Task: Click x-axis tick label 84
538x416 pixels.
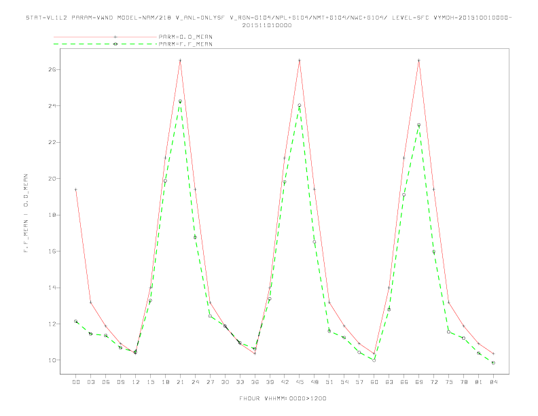Action: point(493,382)
